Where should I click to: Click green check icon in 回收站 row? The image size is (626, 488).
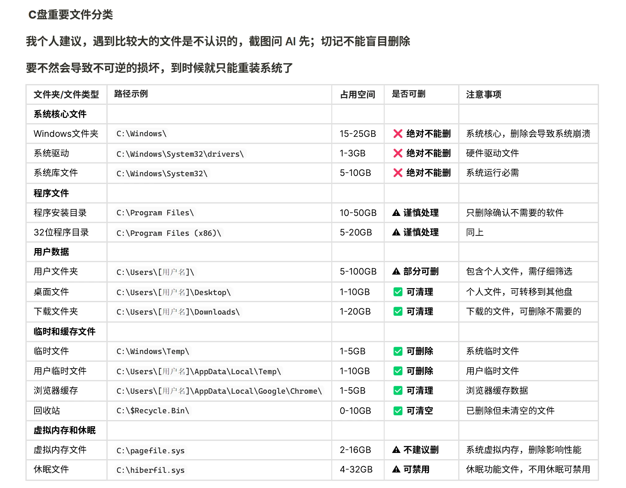tap(398, 411)
